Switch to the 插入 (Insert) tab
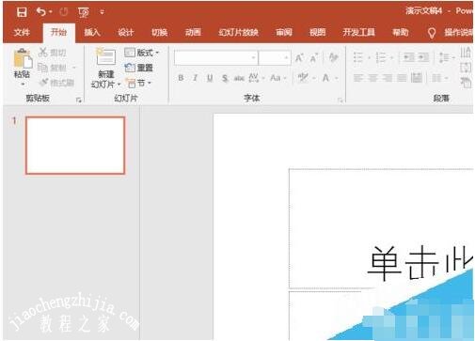This screenshot has height=341, width=475. [x=92, y=32]
